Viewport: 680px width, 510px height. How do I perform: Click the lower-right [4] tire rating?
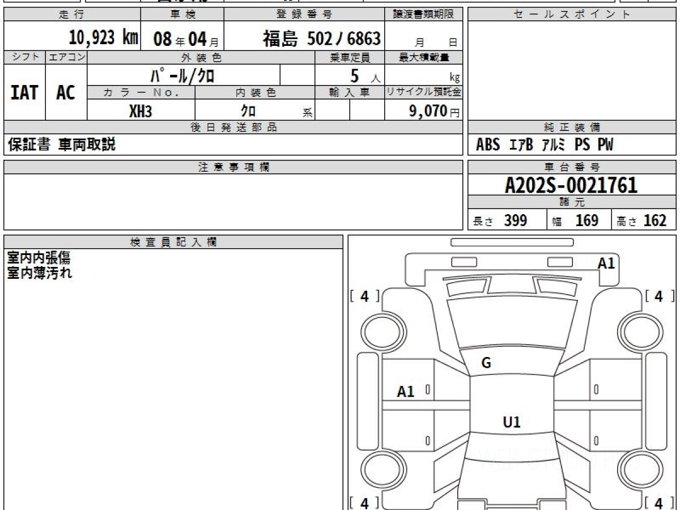pos(658,502)
